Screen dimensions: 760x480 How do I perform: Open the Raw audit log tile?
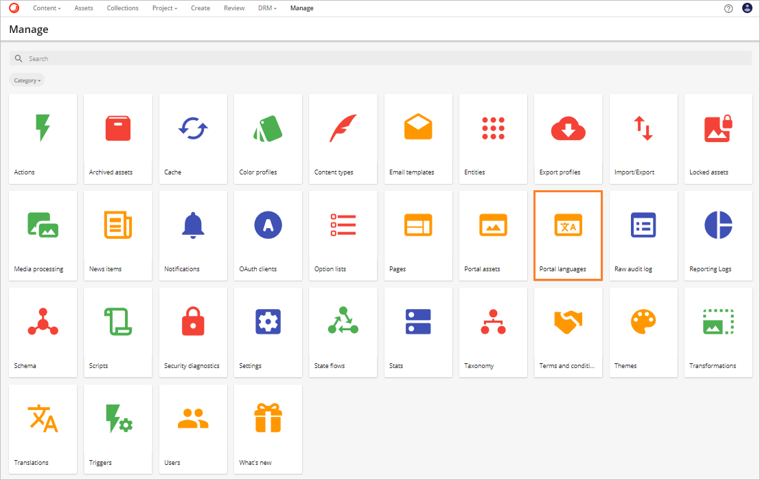(x=643, y=224)
